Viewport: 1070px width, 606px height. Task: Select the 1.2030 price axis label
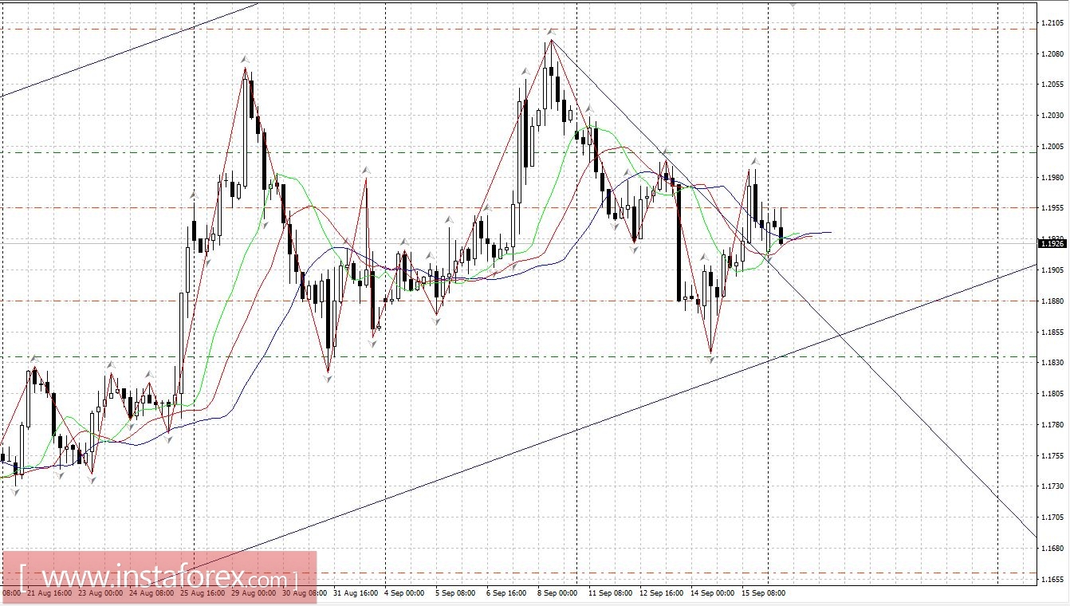[1053, 116]
